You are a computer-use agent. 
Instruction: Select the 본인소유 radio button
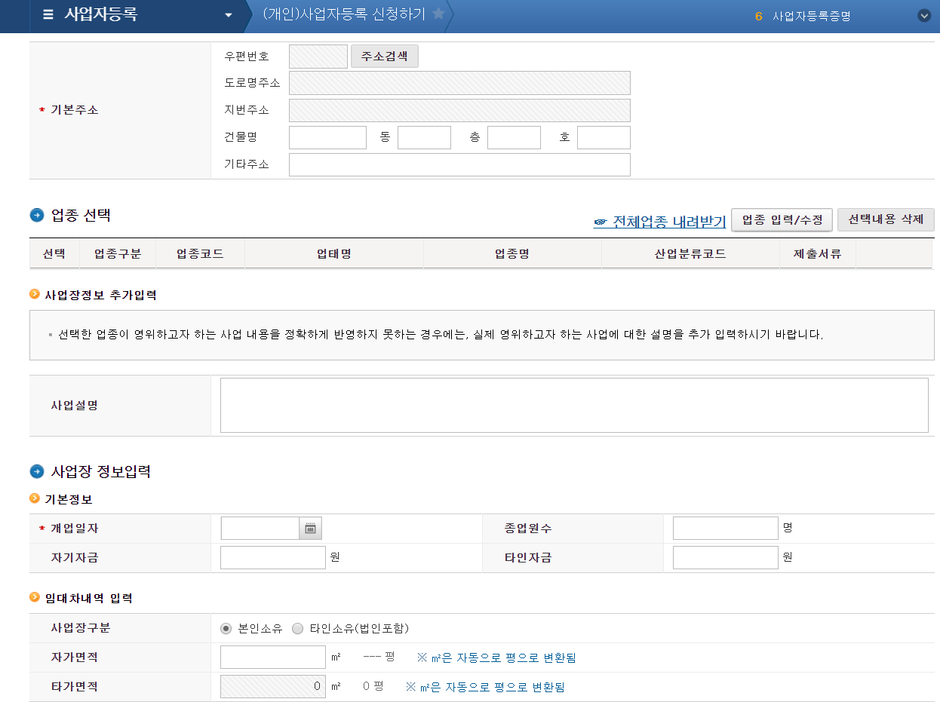226,628
